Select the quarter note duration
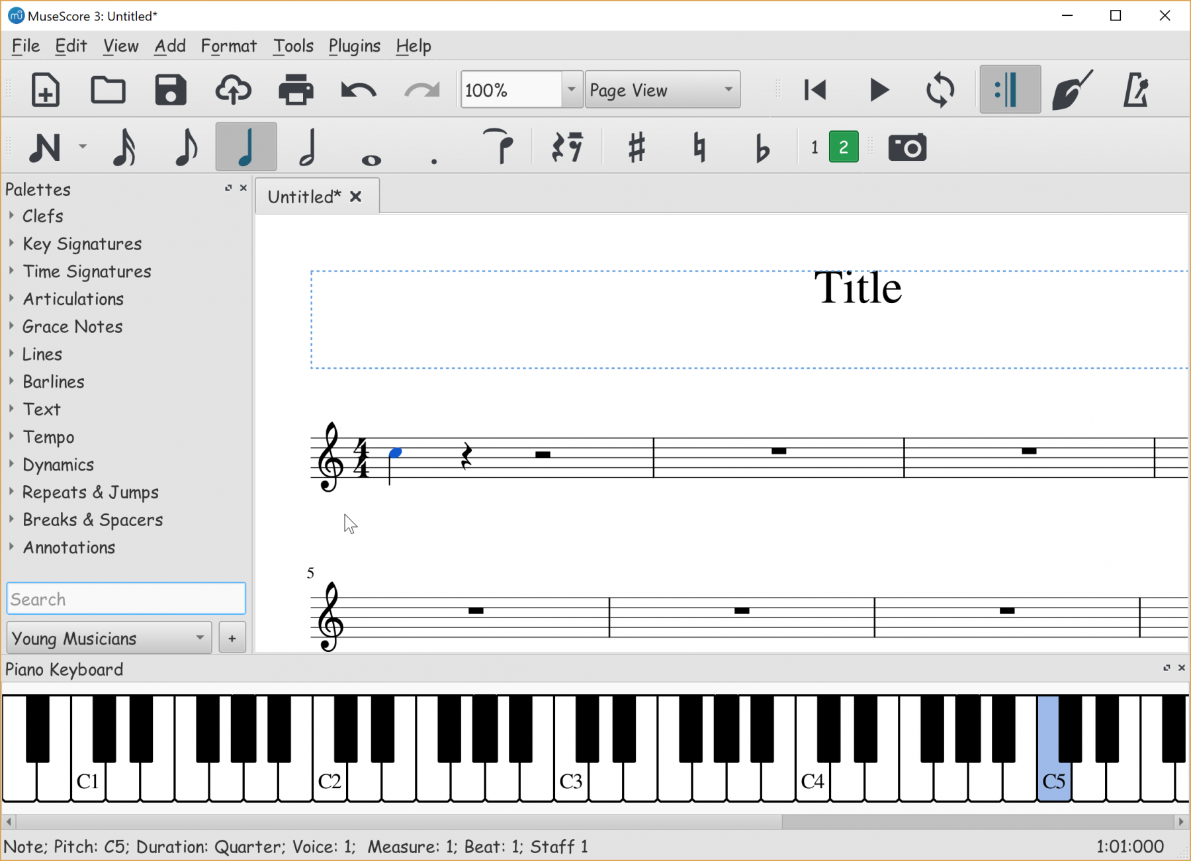Screen dimensions: 1191x861 (x=246, y=146)
